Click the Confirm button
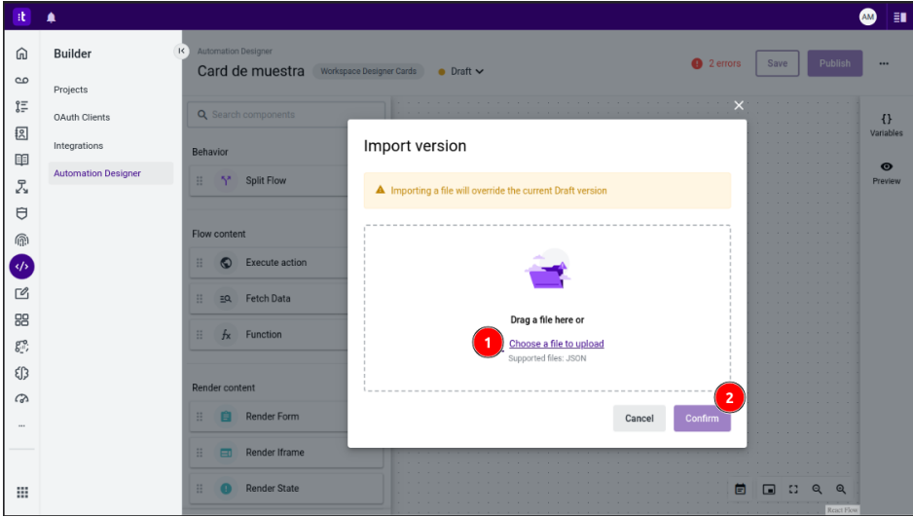 [x=702, y=419]
